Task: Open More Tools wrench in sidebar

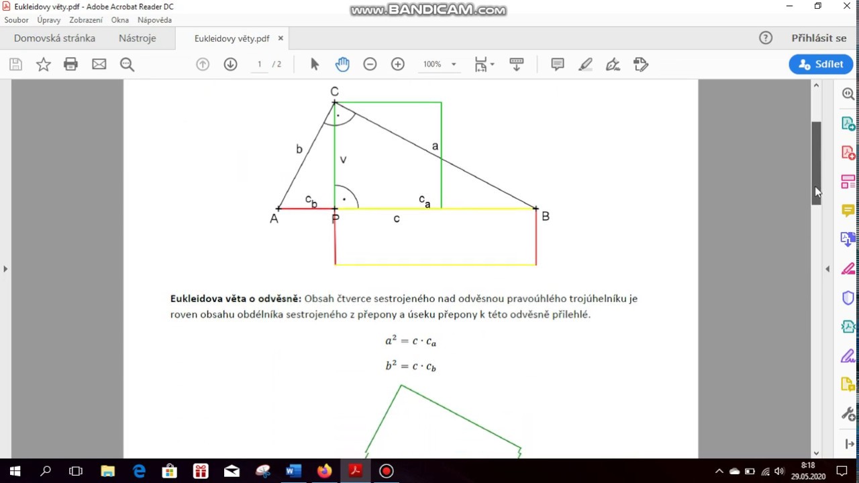Action: (848, 414)
